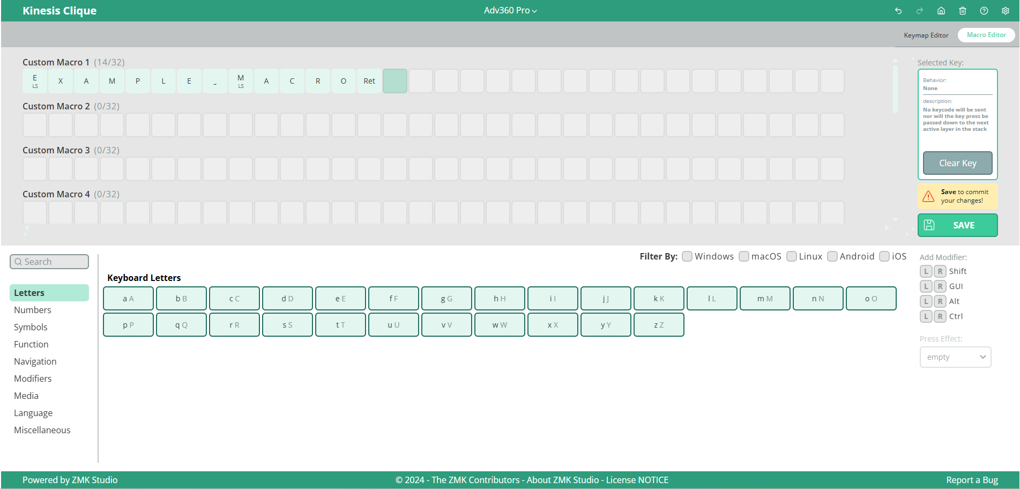Screen dimensions: 1020x489
Task: Enable the Windows filter checkbox
Action: click(687, 256)
